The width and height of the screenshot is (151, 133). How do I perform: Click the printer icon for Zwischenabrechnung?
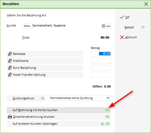pos(10,117)
